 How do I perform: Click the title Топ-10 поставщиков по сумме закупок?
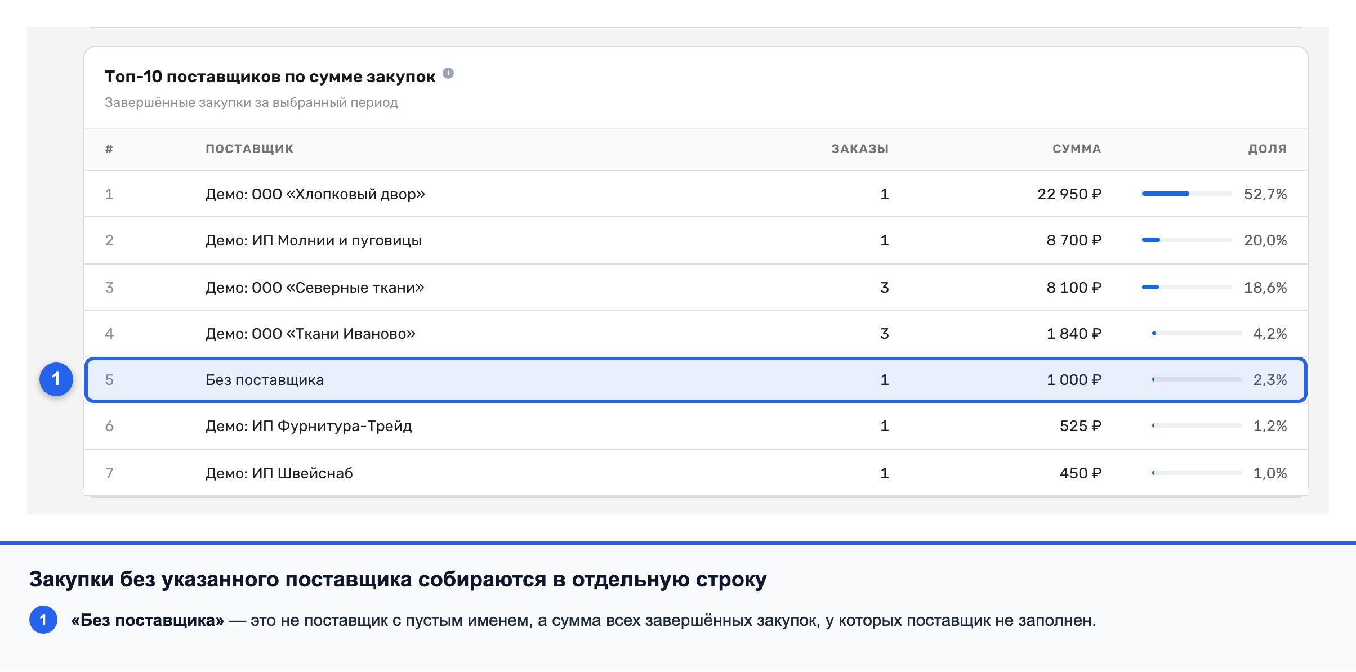[270, 77]
